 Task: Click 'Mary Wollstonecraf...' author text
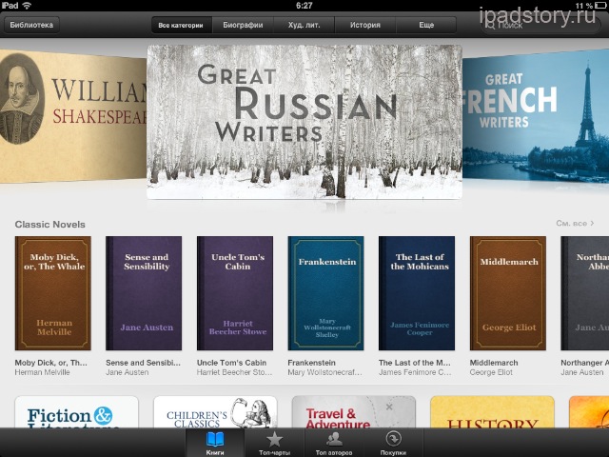pyautogui.click(x=325, y=372)
